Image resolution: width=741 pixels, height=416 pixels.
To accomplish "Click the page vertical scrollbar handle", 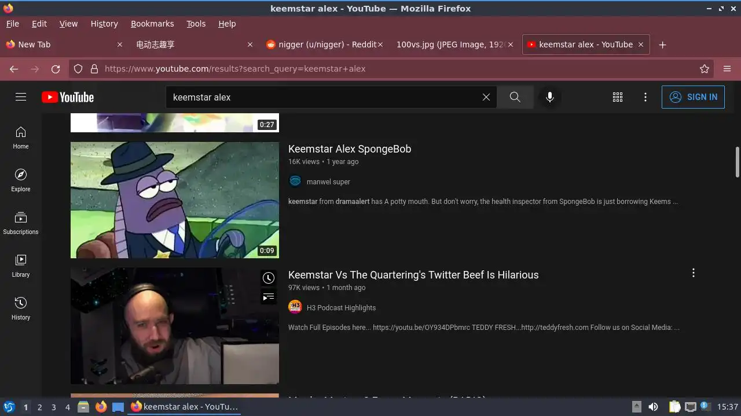I will pyautogui.click(x=737, y=162).
